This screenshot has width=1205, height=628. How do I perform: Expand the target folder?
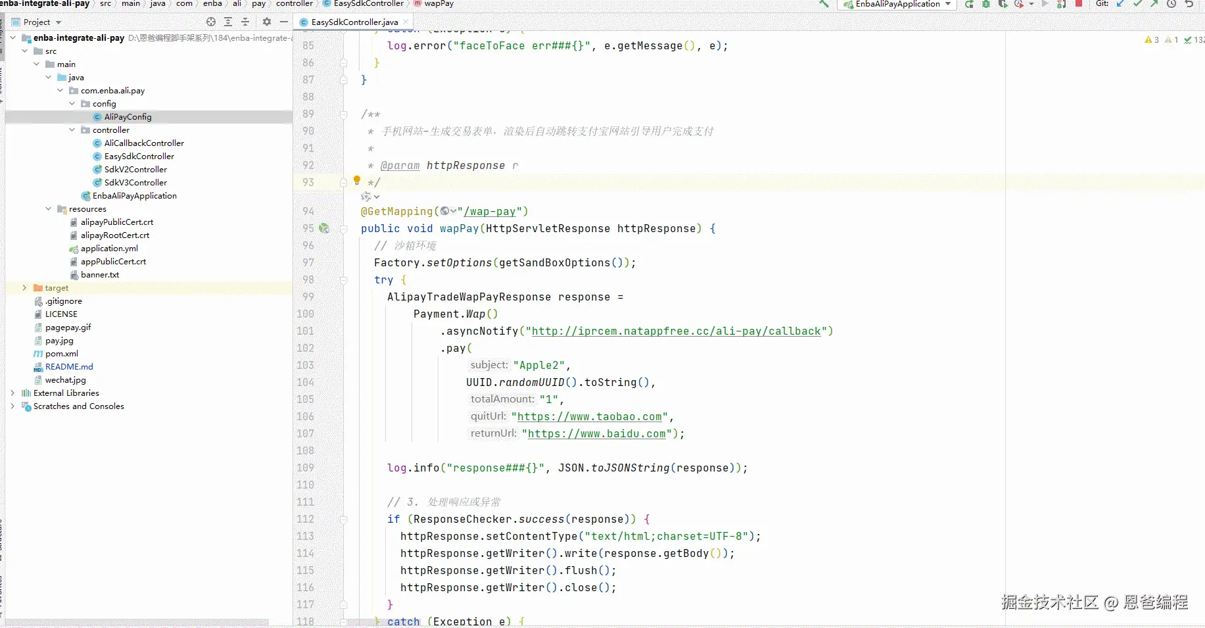(25, 287)
